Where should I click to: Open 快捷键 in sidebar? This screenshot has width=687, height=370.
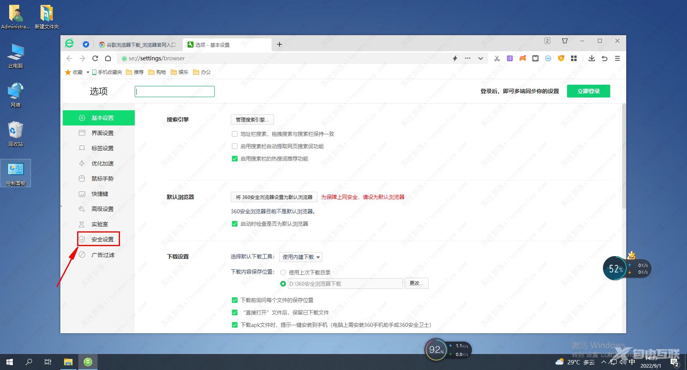coord(99,194)
